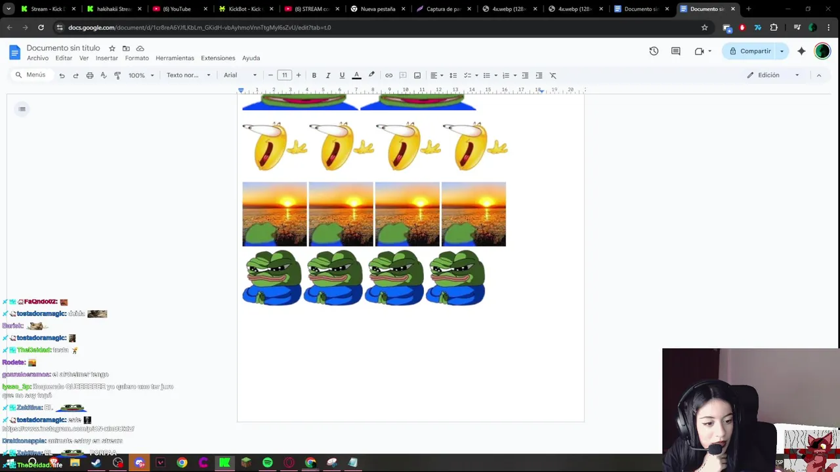Open the line and paragraph spacing icon
The height and width of the screenshot is (472, 840).
(x=453, y=75)
